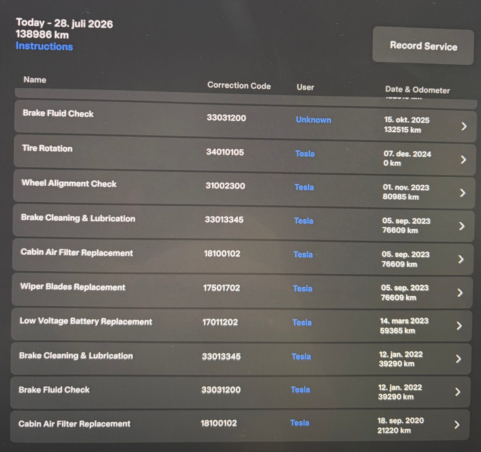Image resolution: width=481 pixels, height=452 pixels.
Task: Expand the Tire Rotation entry chevron
Action: click(463, 160)
